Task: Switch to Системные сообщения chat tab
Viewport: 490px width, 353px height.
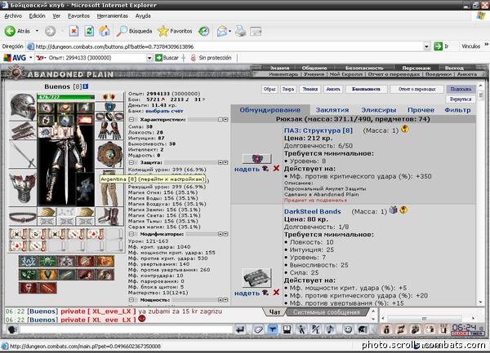Action: click(x=326, y=312)
